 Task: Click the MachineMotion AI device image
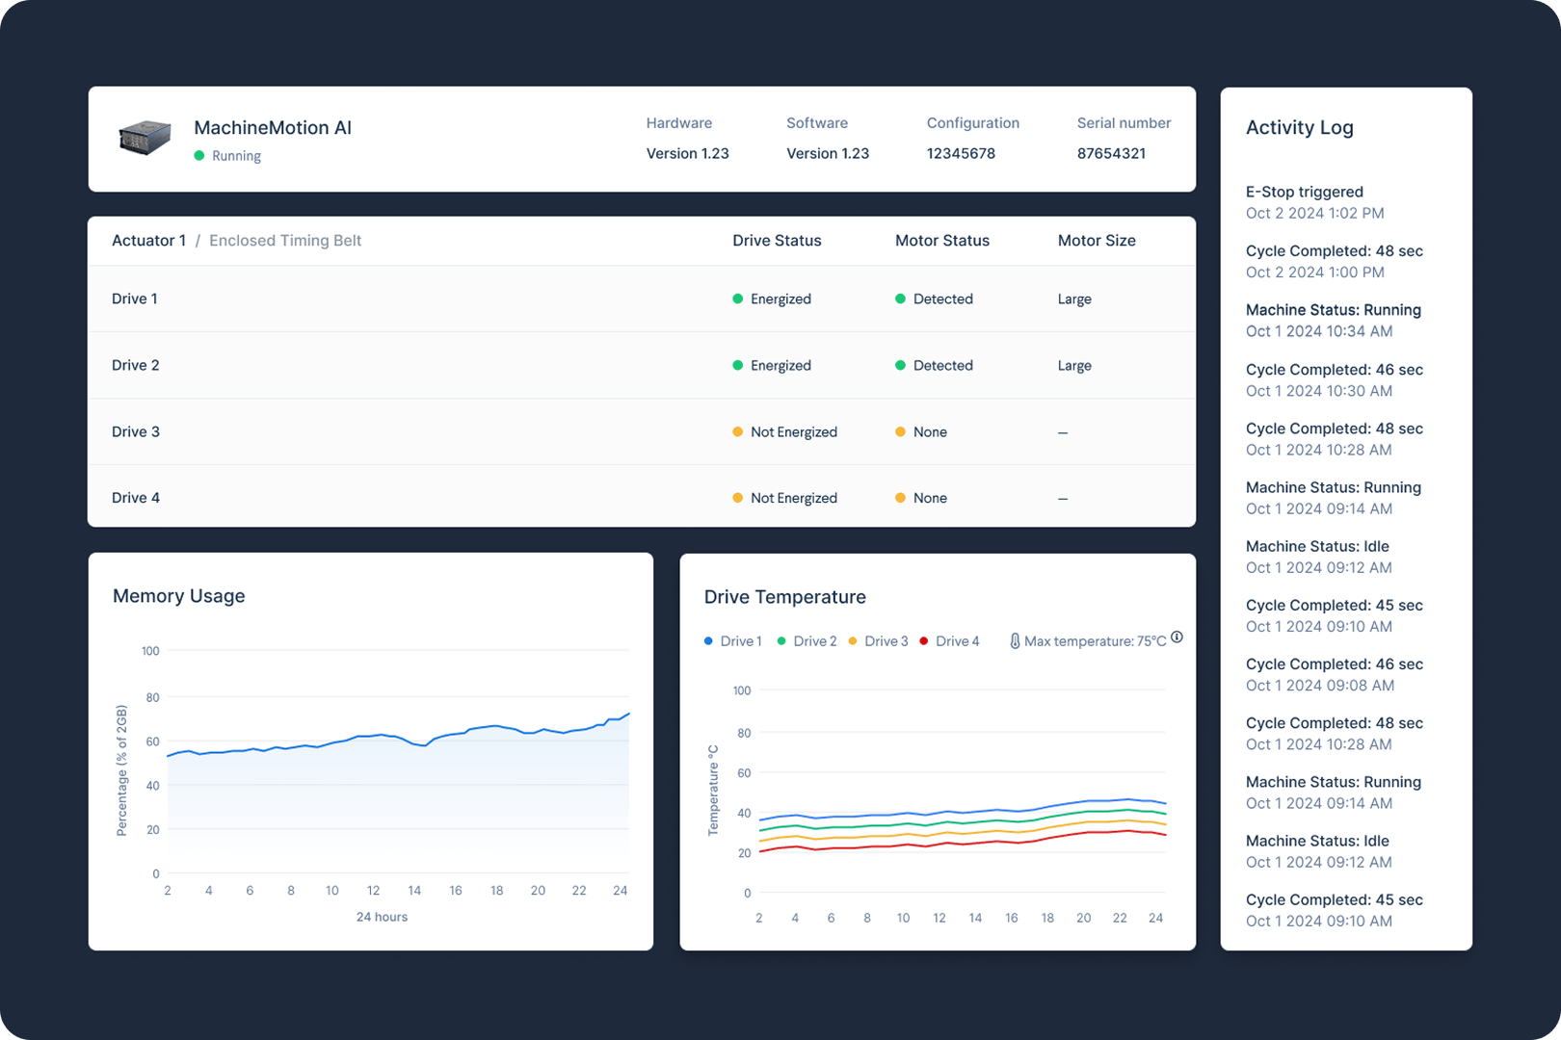coord(144,139)
